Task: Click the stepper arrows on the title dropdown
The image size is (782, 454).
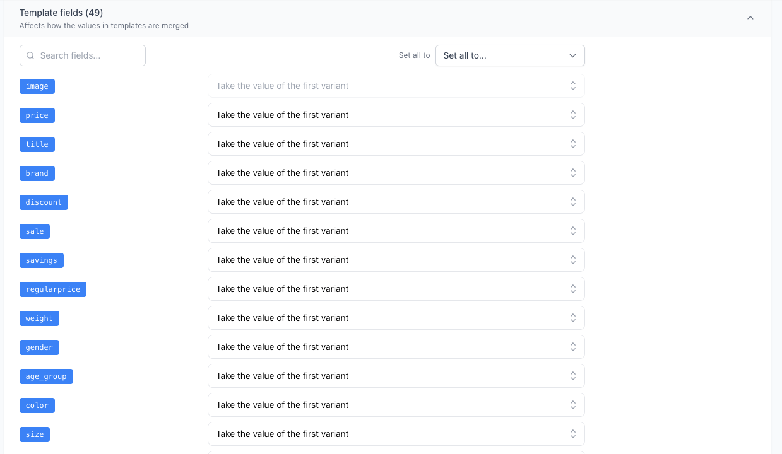Action: (572, 144)
